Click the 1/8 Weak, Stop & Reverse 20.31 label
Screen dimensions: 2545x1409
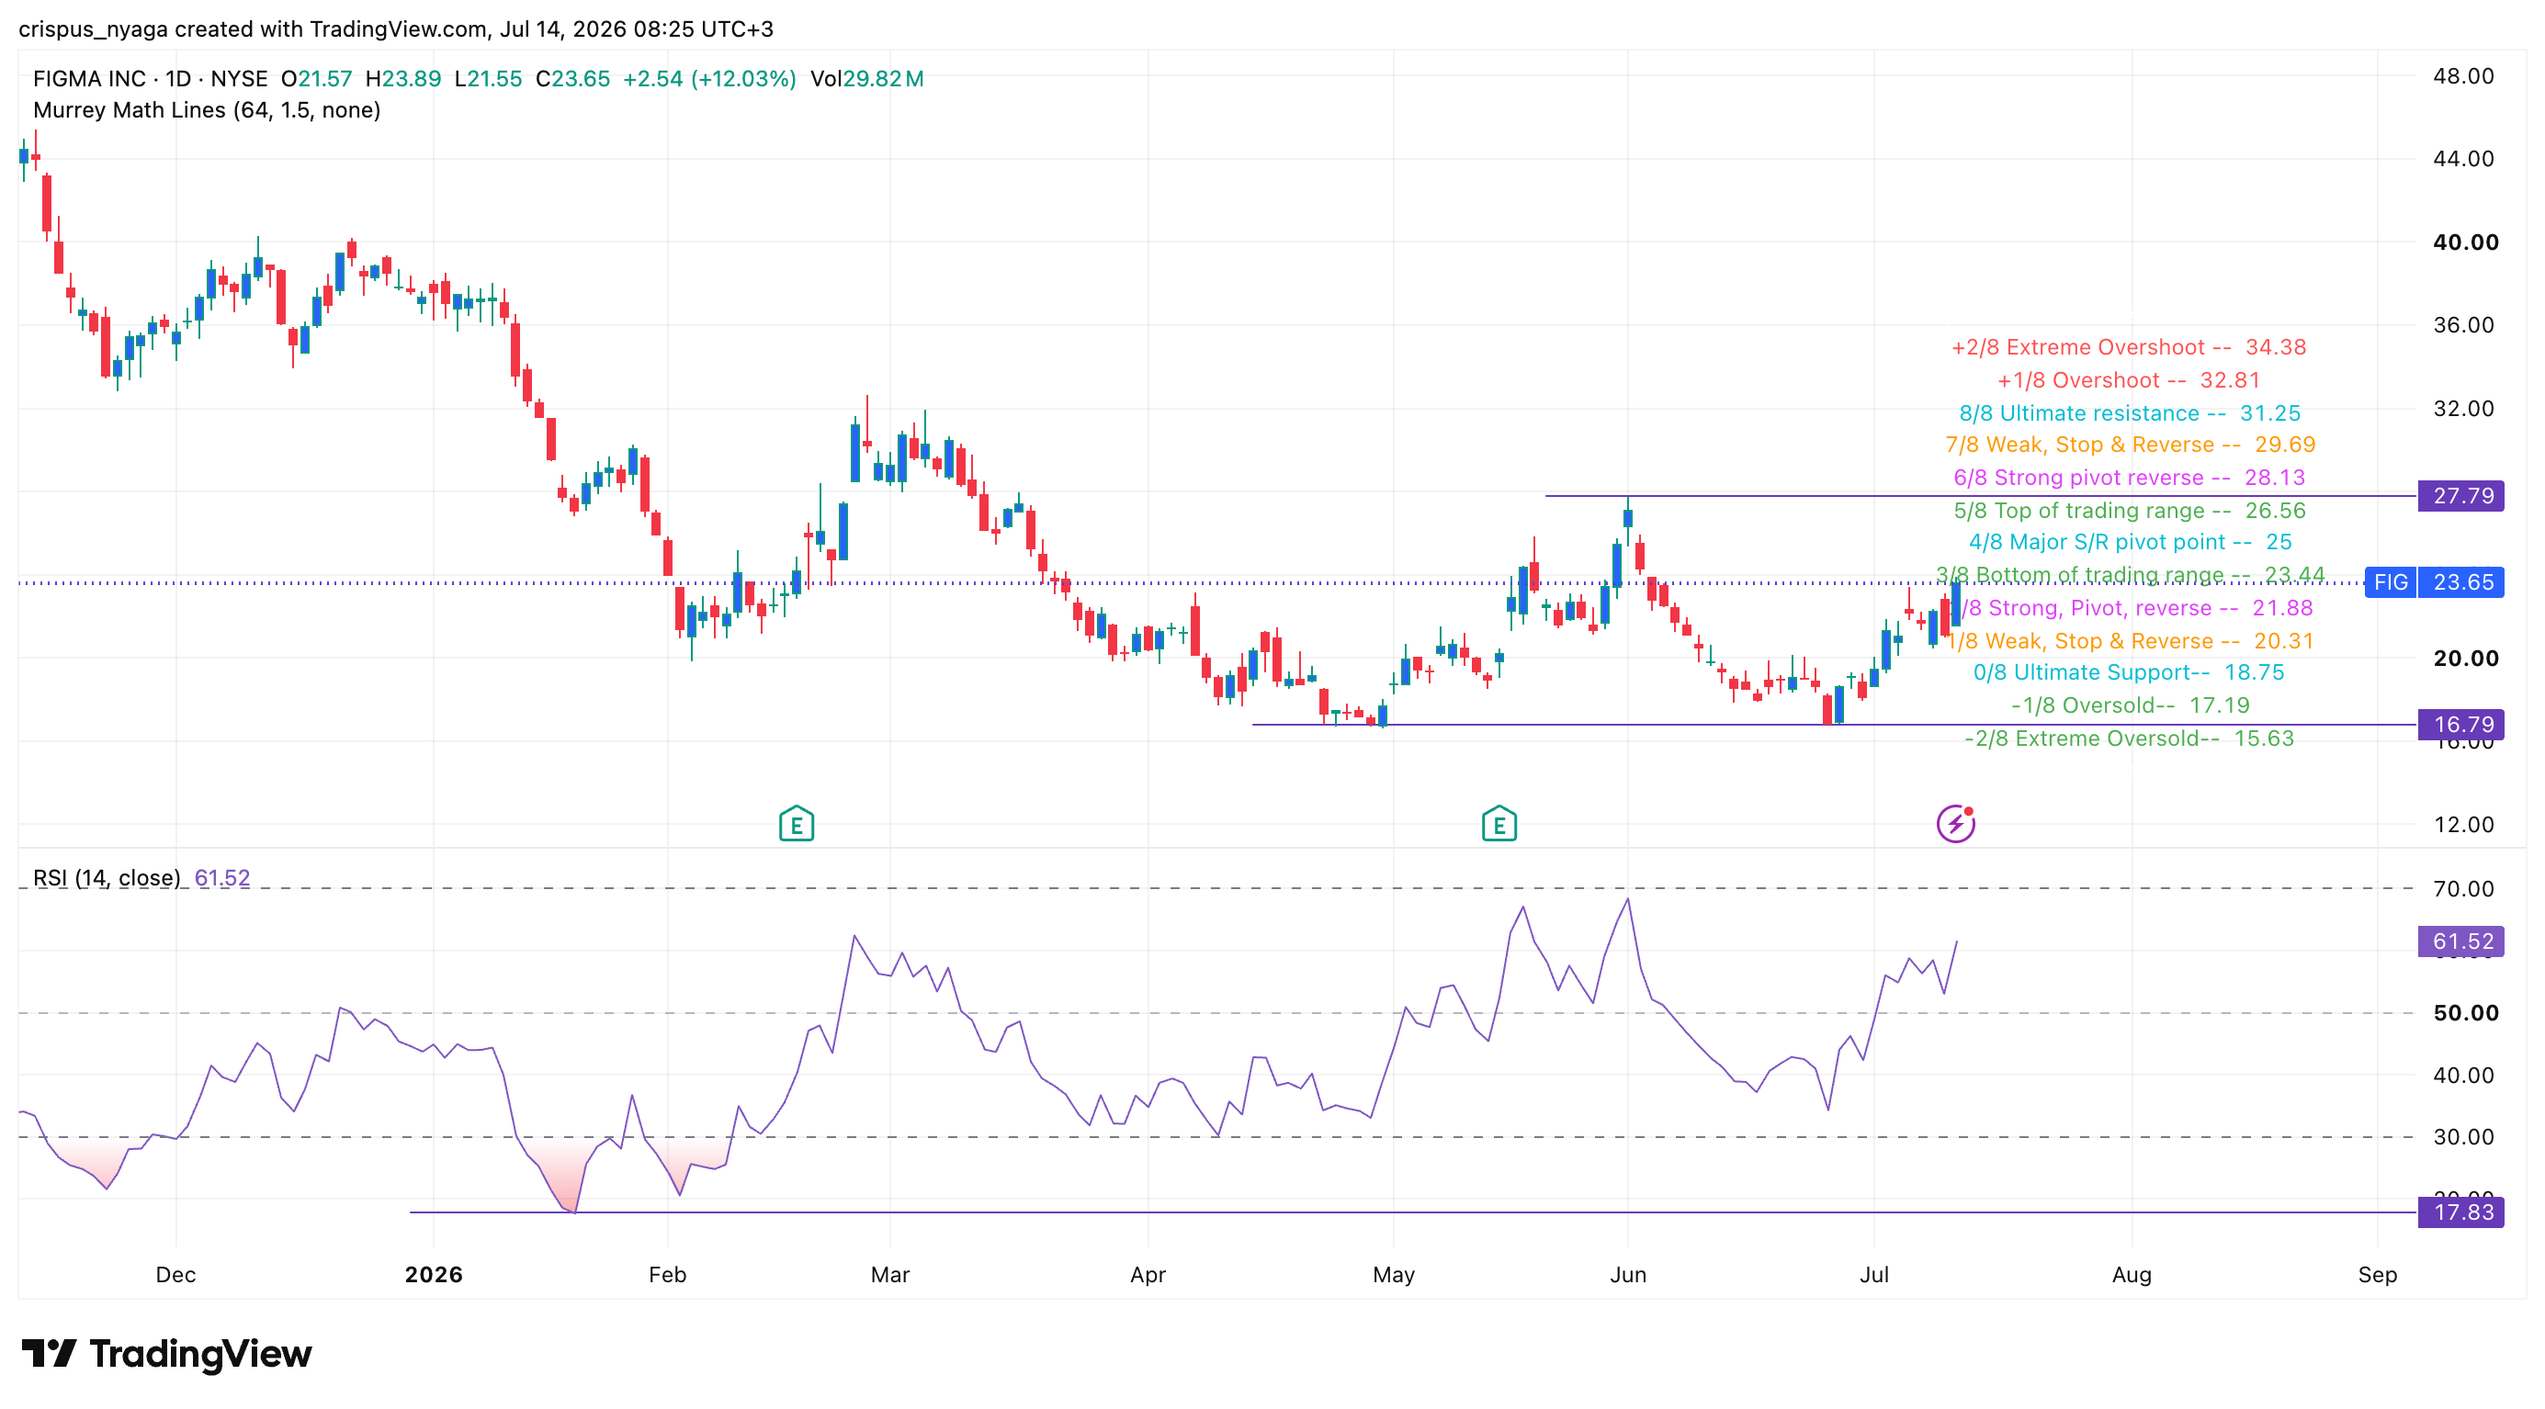point(2130,642)
